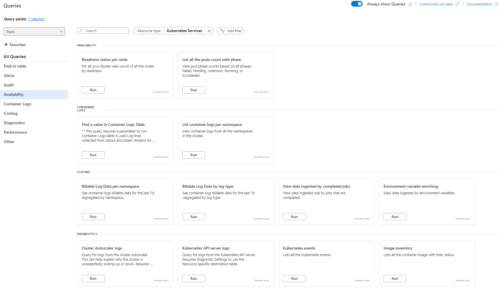Click the external link icon next to Documentation
Image resolution: width=499 pixels, height=297 pixels.
[x=496, y=4]
